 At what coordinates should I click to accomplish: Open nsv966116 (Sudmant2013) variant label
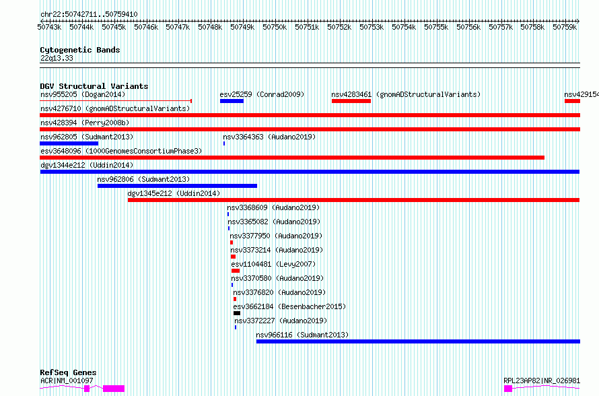click(x=302, y=335)
